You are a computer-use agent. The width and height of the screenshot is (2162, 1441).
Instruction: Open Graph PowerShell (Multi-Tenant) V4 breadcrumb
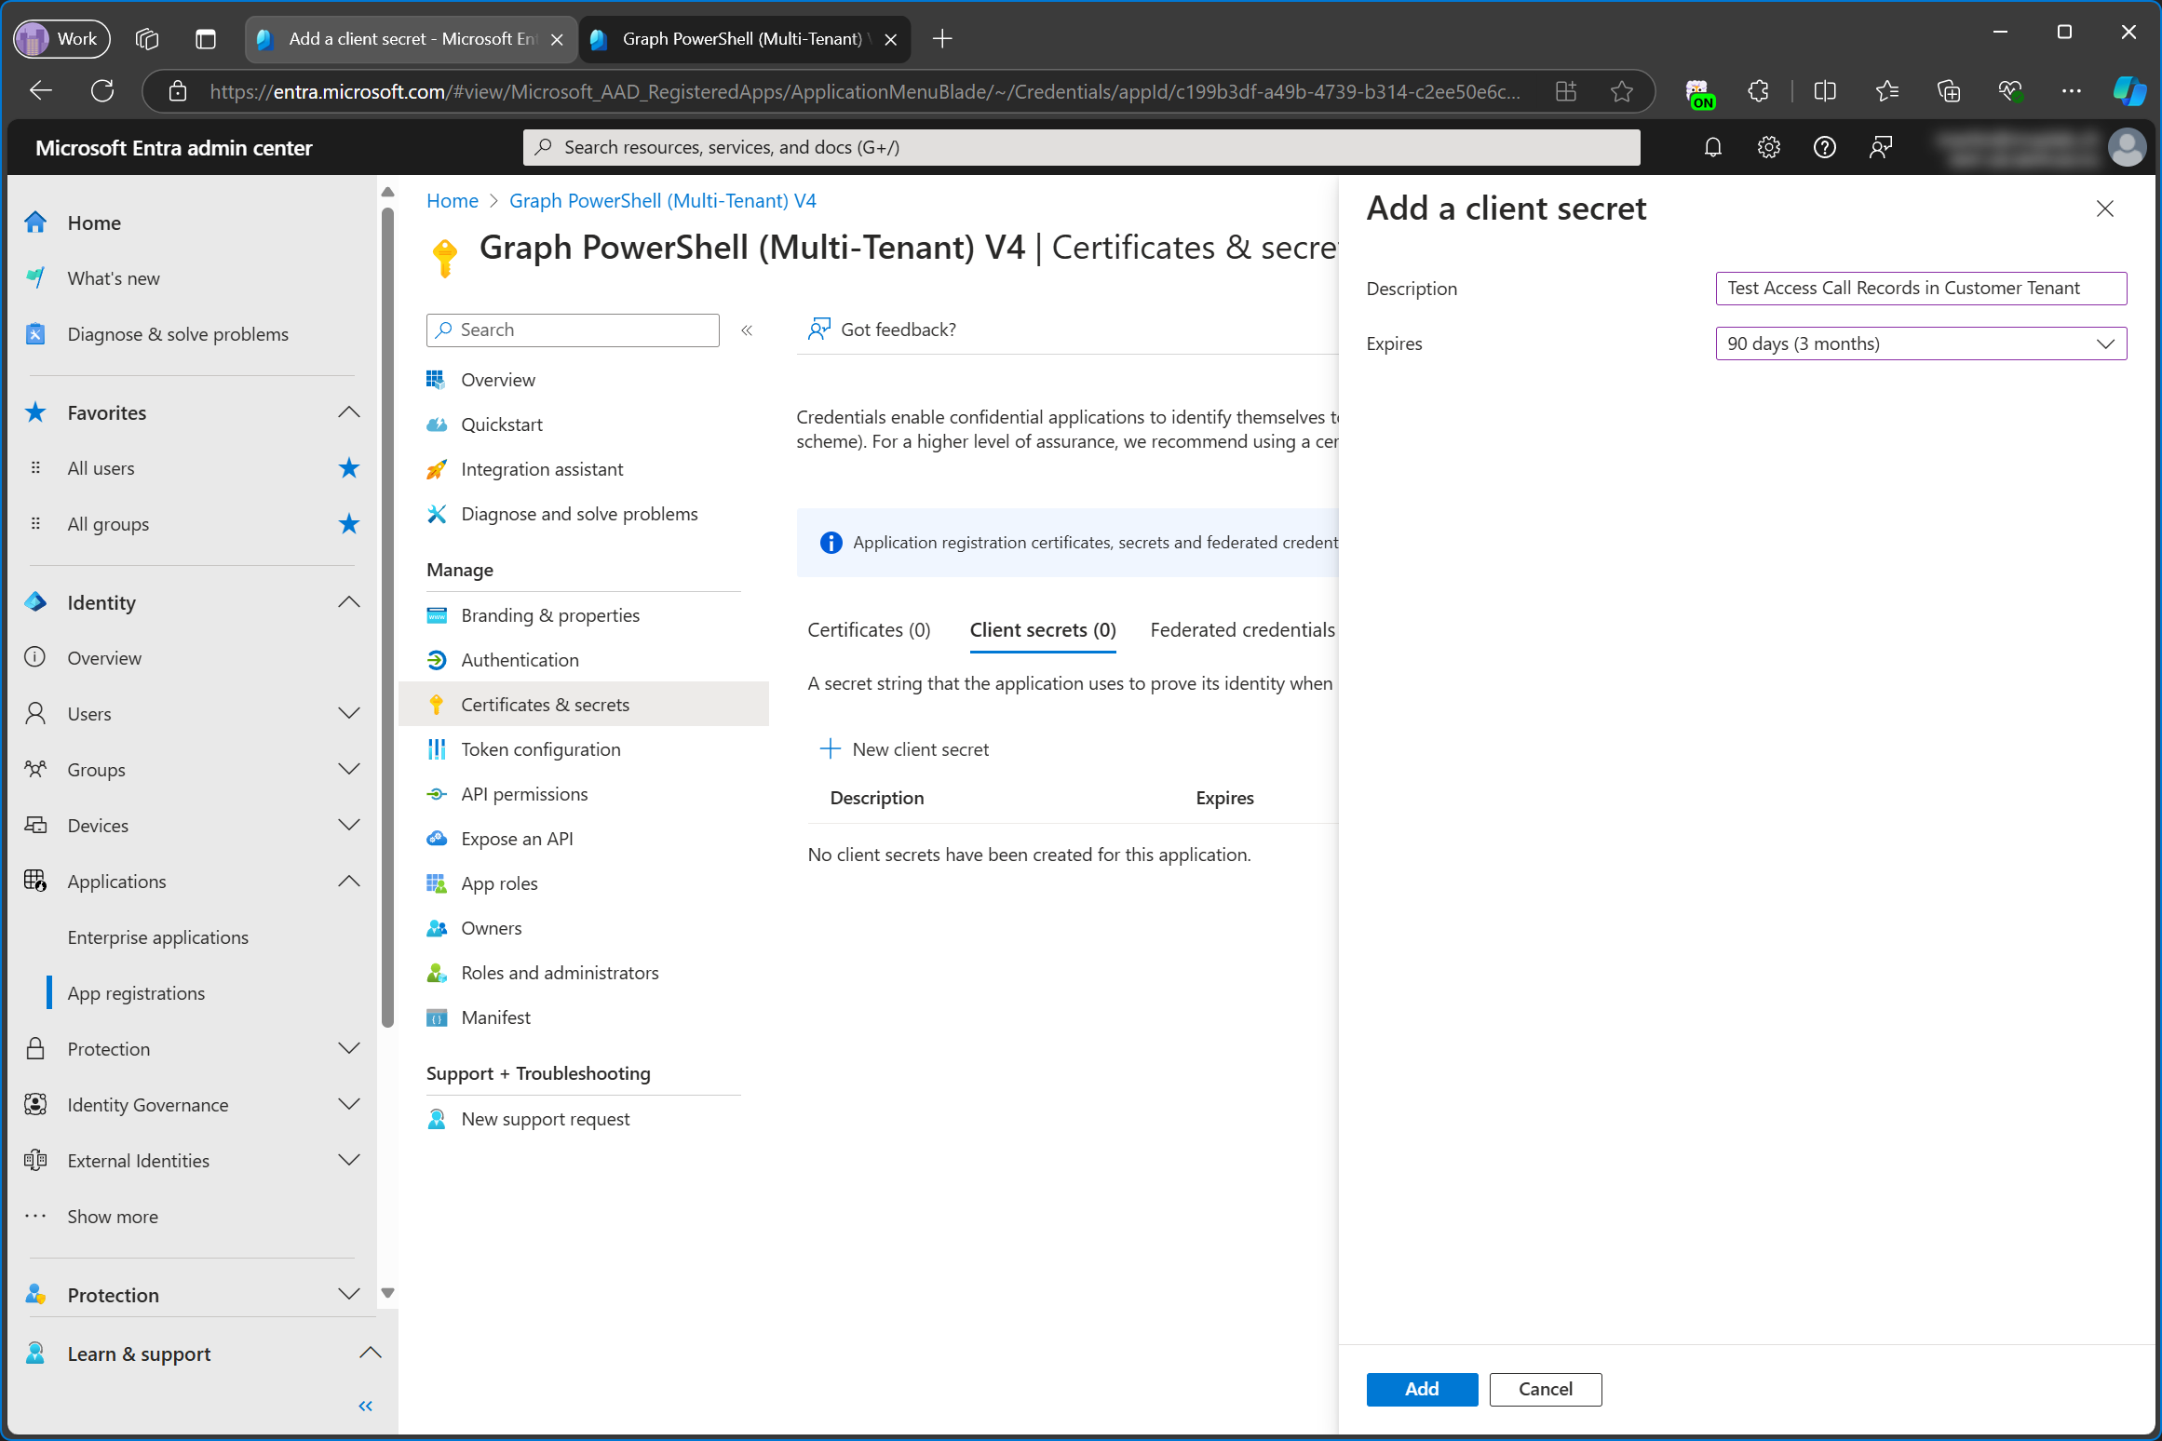click(663, 201)
